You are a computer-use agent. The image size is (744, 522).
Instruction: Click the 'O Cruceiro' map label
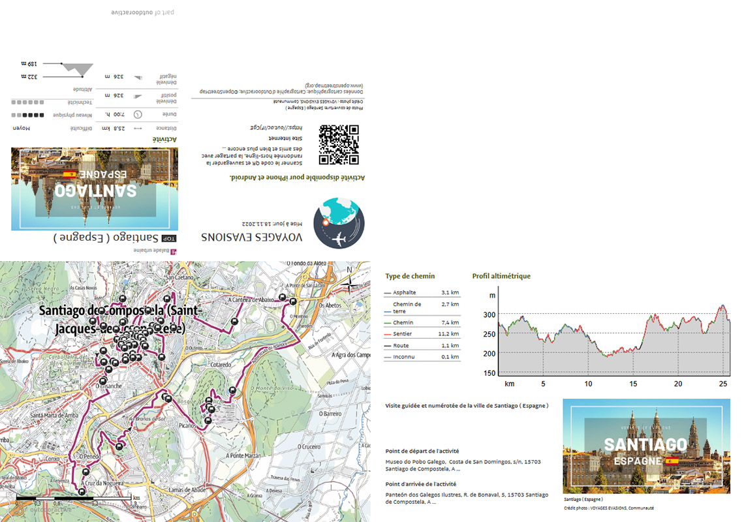pyautogui.click(x=309, y=446)
